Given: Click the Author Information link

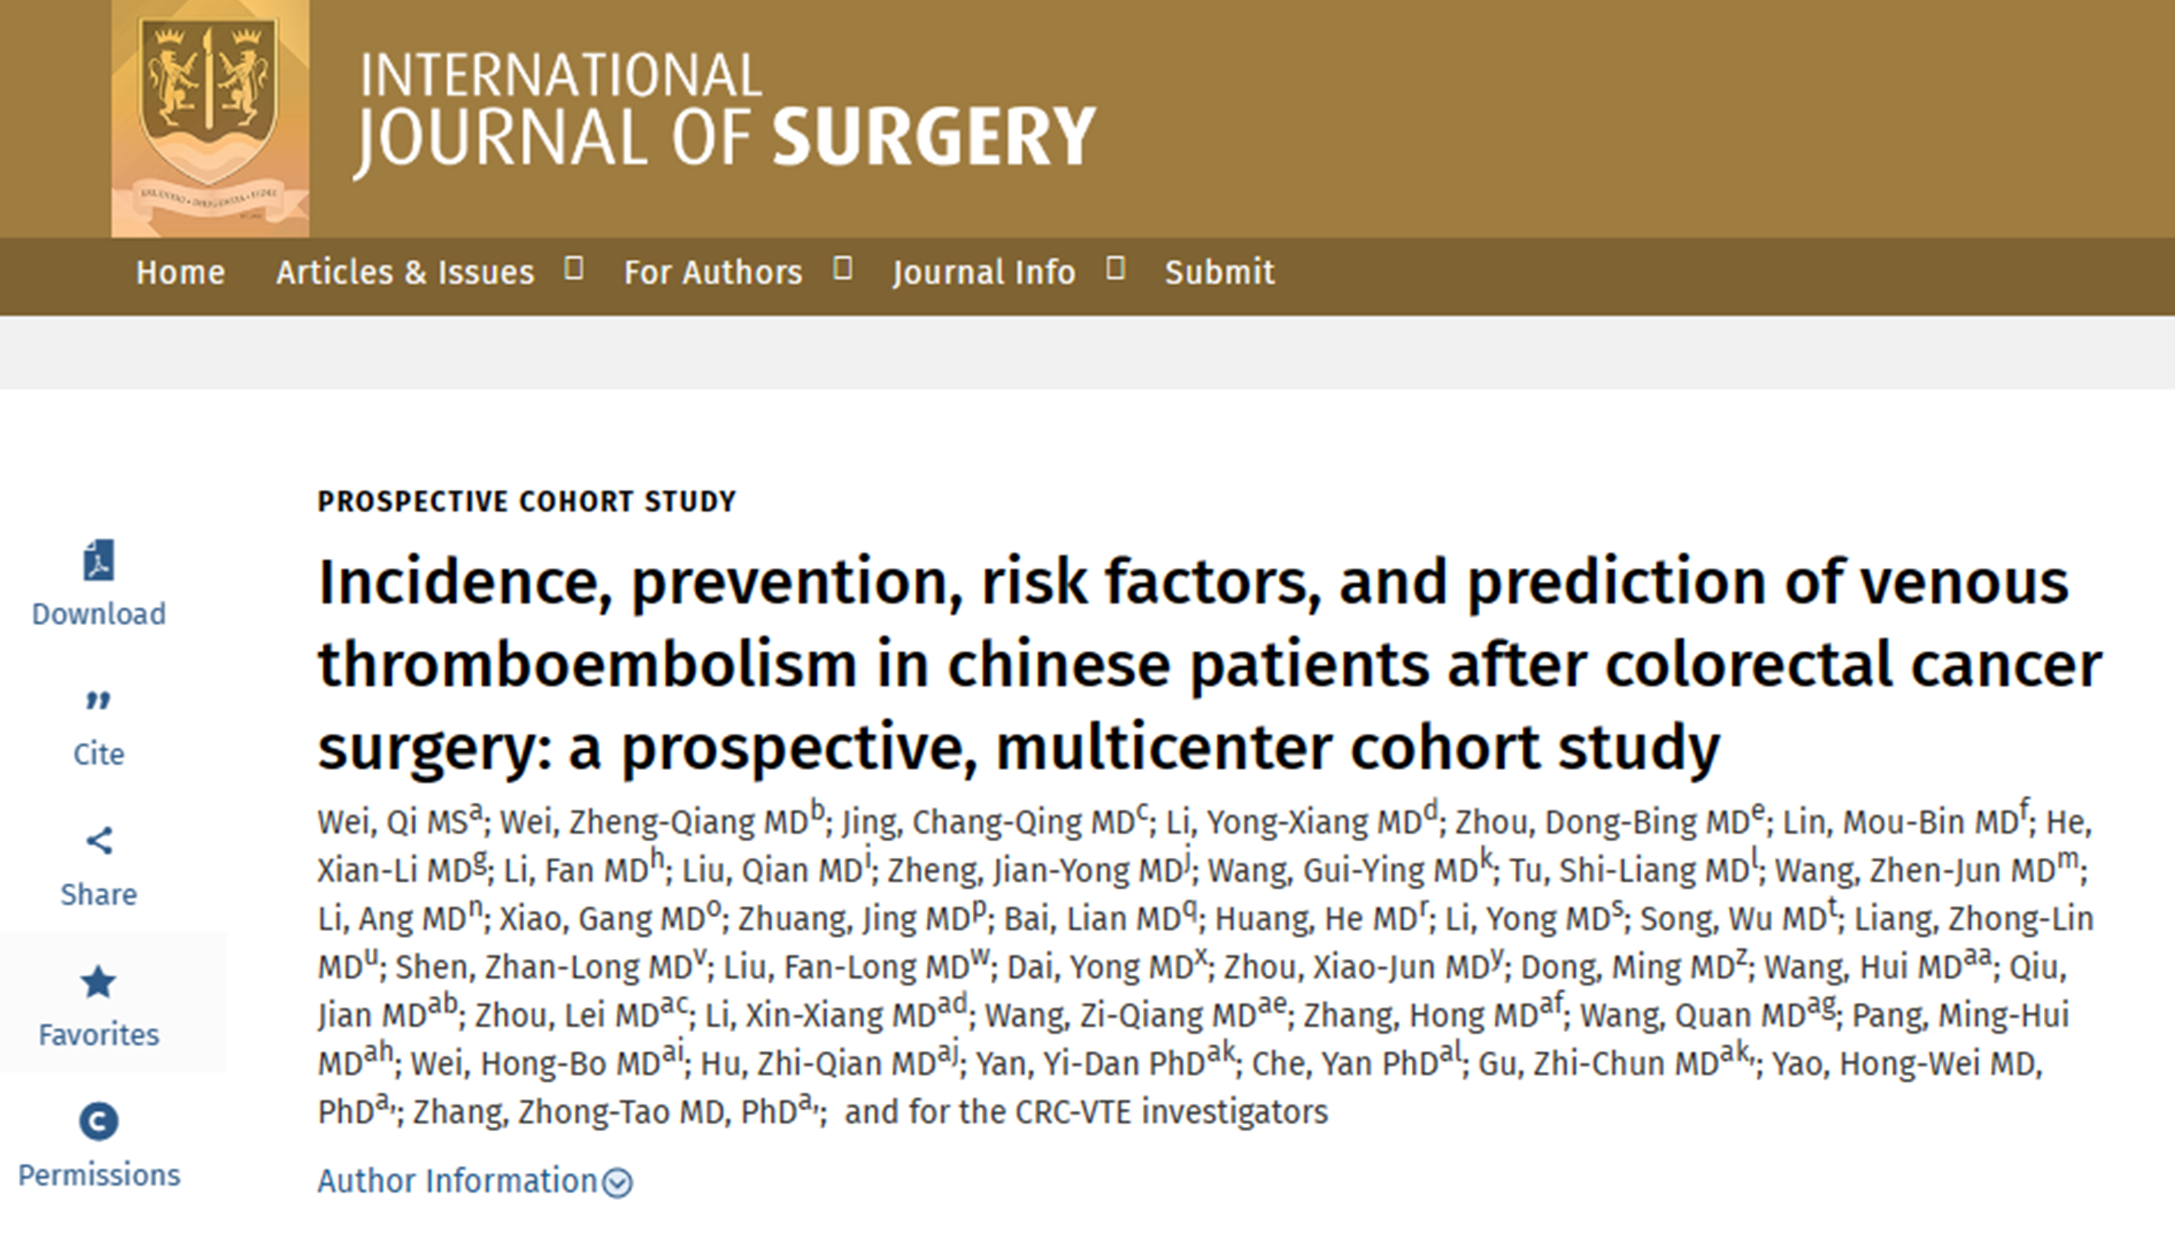Looking at the screenshot, I should pyautogui.click(x=457, y=1181).
